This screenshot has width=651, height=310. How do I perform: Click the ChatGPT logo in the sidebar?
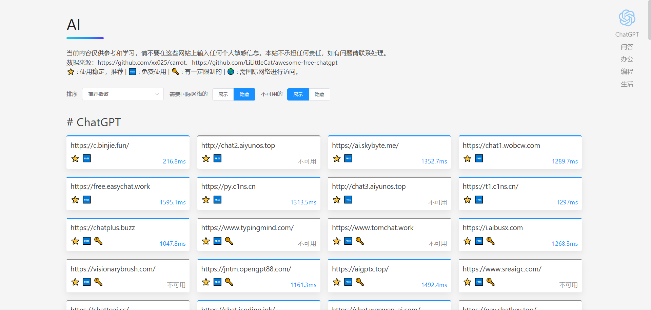627,18
